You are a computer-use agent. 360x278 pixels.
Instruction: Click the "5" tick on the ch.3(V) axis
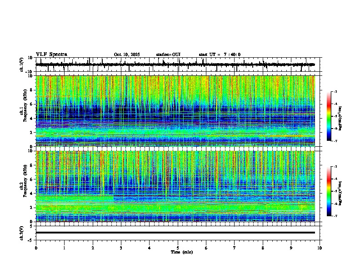click(31, 226)
